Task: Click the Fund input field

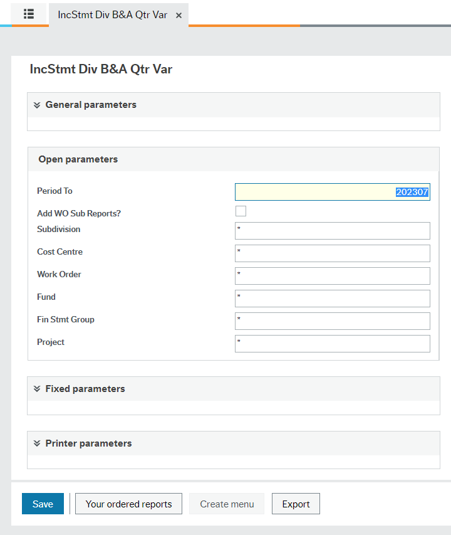Action: [x=332, y=298]
